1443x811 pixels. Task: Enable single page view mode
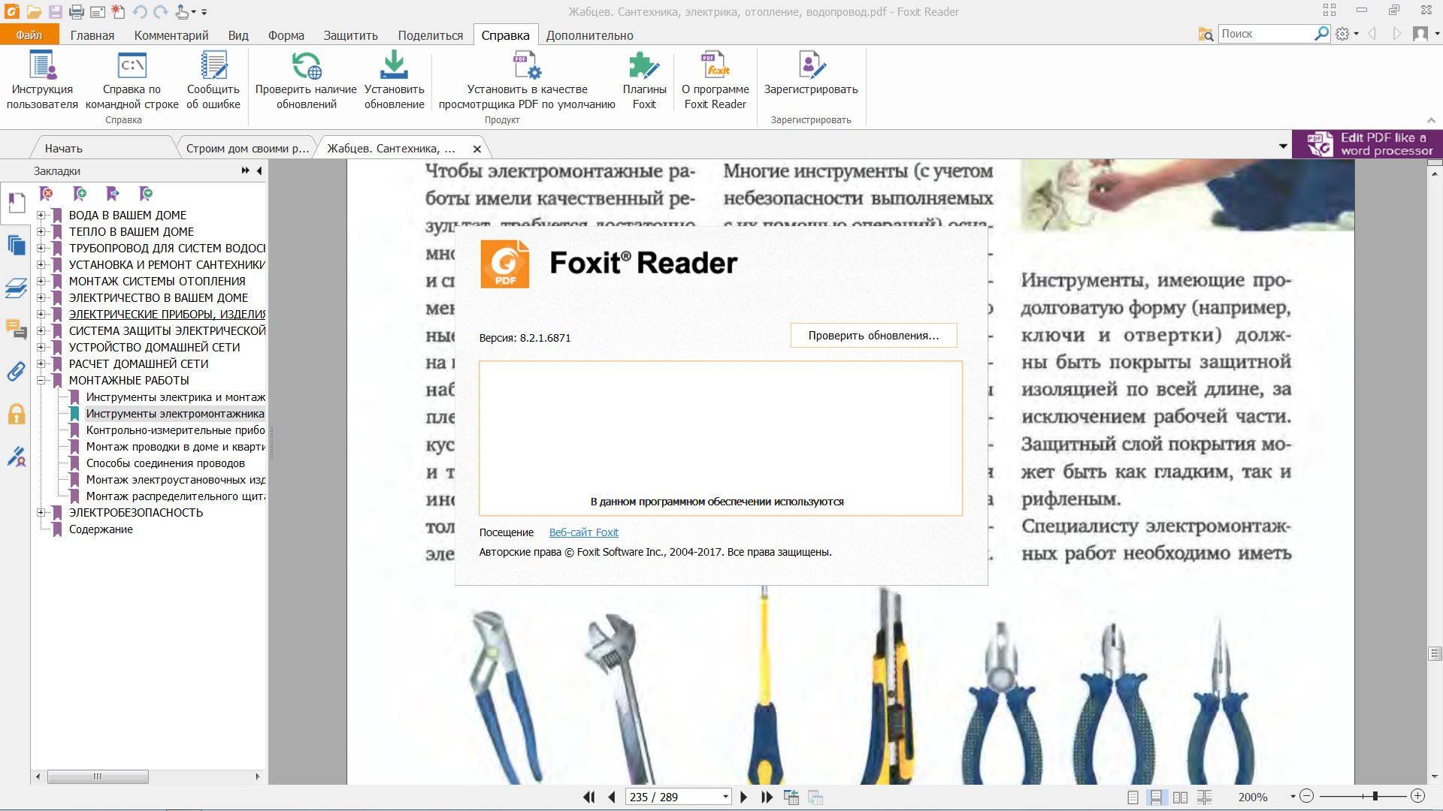pyautogui.click(x=1133, y=797)
